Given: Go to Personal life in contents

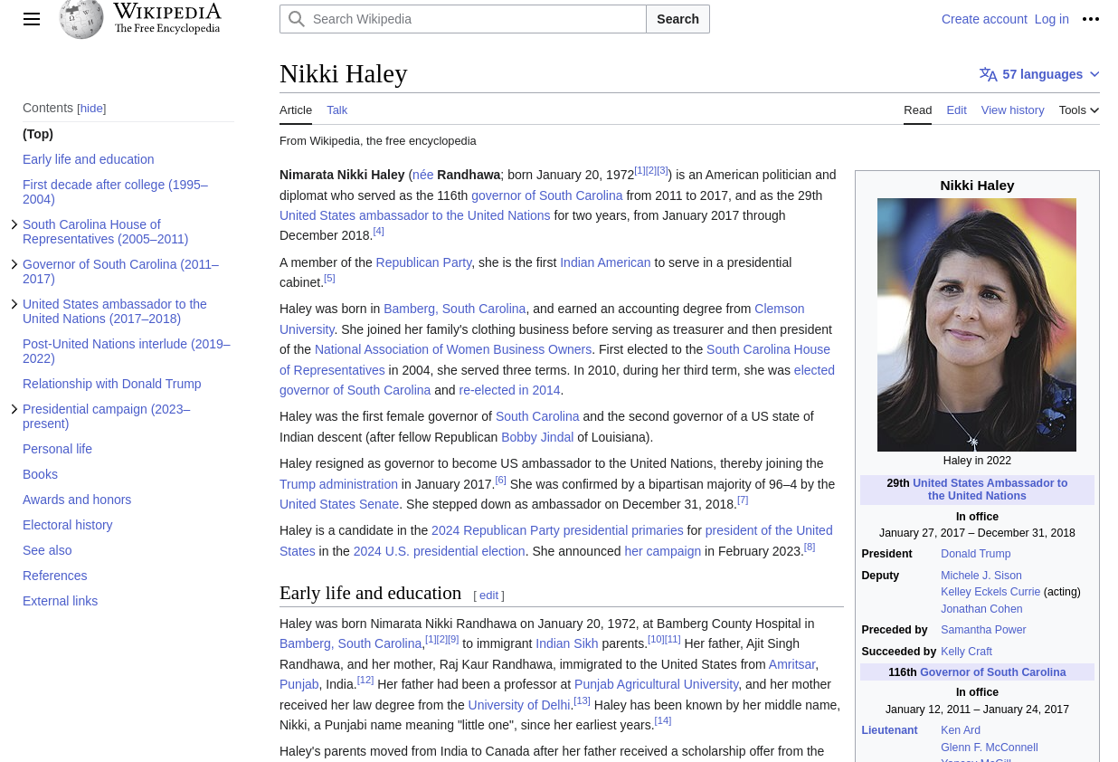Looking at the screenshot, I should [x=57, y=449].
